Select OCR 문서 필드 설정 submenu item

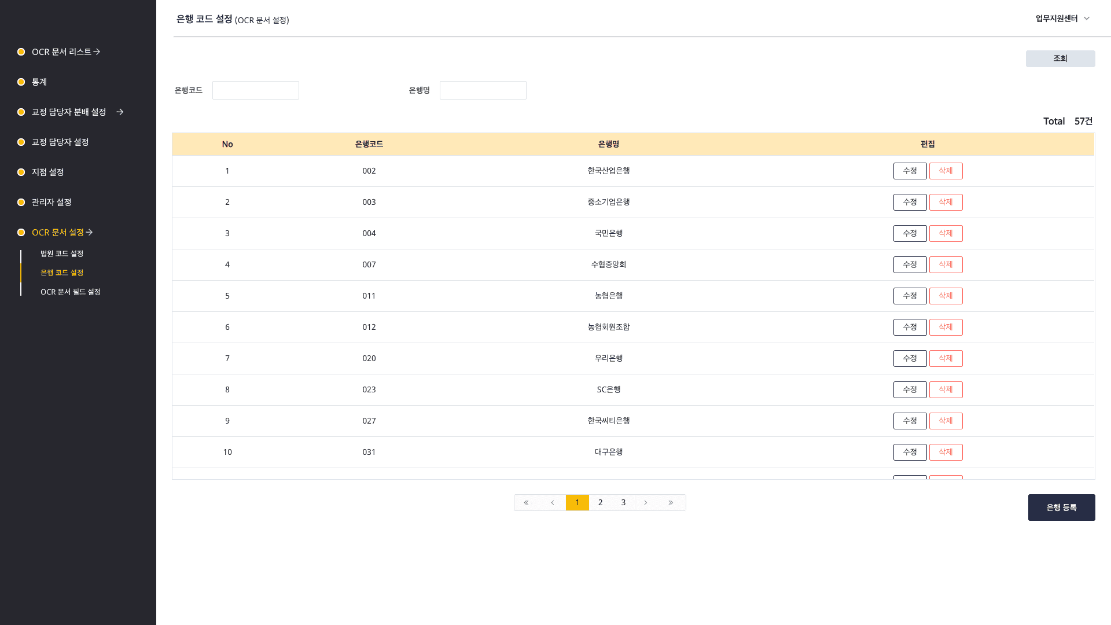pos(71,292)
